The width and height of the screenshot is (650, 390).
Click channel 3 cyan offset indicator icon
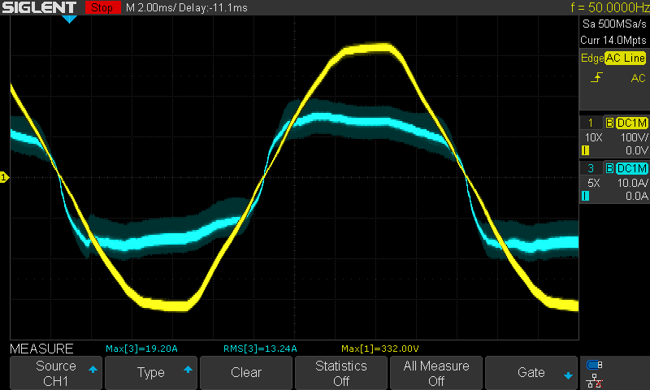[585, 196]
